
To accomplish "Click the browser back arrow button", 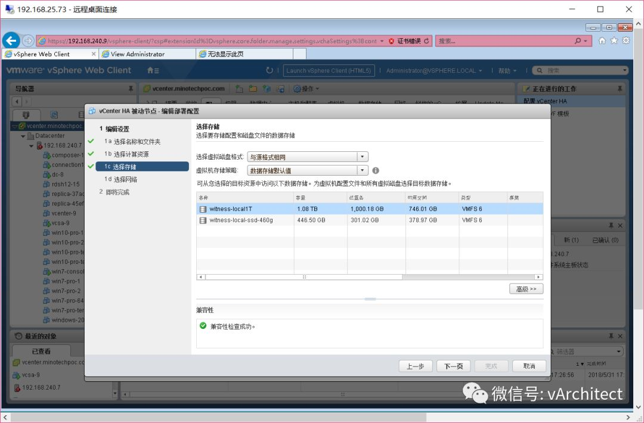I will 11,41.
